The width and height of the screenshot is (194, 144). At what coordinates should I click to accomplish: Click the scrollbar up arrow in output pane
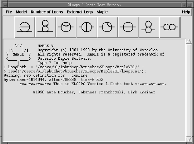(x=188, y=42)
